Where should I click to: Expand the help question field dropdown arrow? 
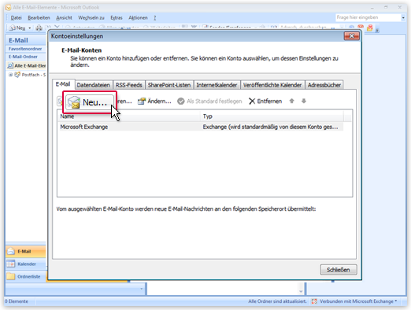tap(403, 17)
